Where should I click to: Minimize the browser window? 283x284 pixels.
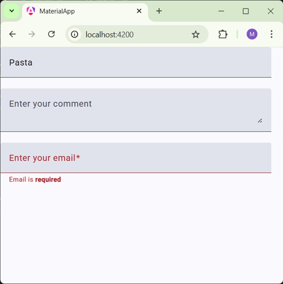[x=221, y=11]
